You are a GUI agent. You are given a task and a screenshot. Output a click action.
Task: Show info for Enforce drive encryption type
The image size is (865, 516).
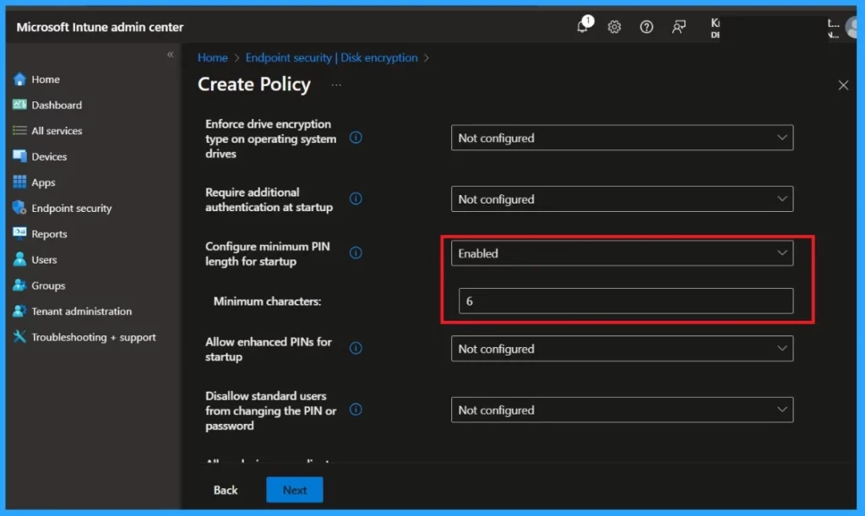(356, 138)
